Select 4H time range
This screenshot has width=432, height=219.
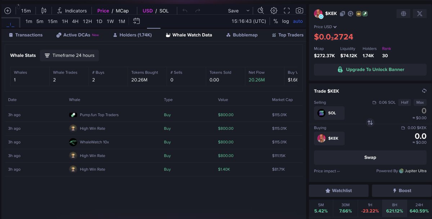[x=75, y=21]
